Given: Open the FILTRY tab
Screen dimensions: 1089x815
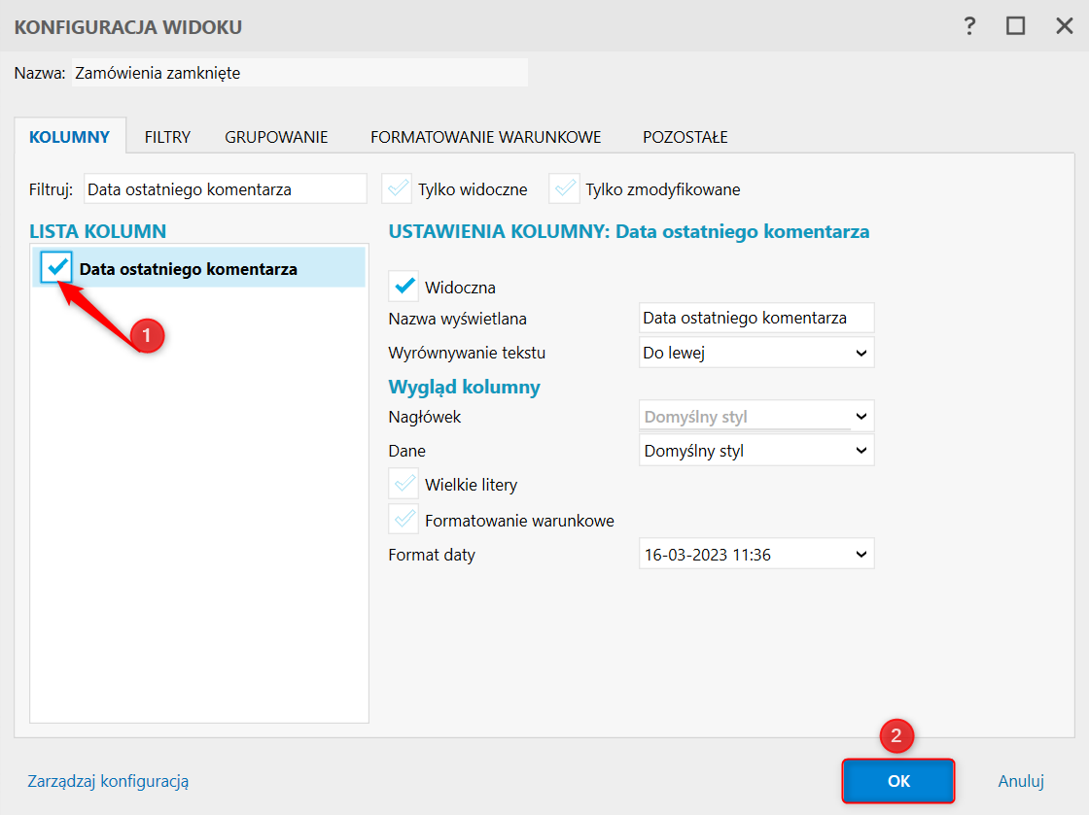Looking at the screenshot, I should click(x=167, y=137).
